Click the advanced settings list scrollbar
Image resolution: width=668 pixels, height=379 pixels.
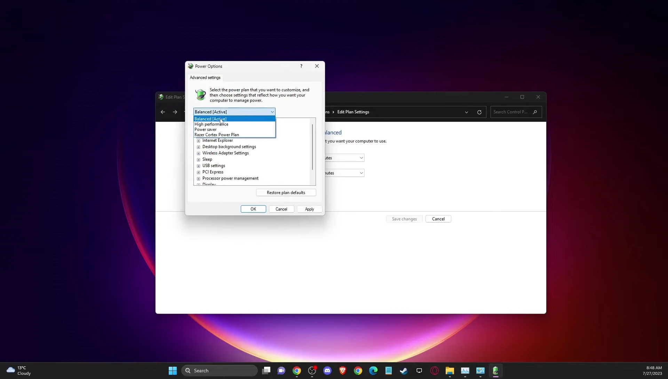(x=312, y=147)
